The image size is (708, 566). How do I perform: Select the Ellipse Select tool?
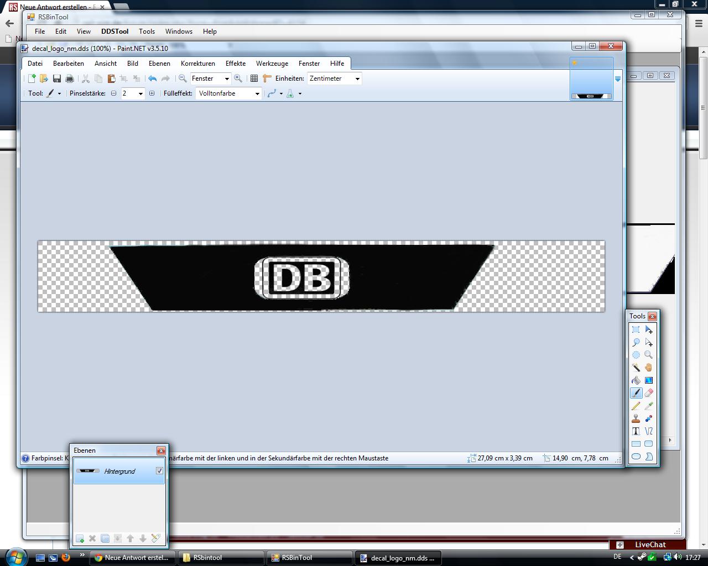(x=636, y=355)
